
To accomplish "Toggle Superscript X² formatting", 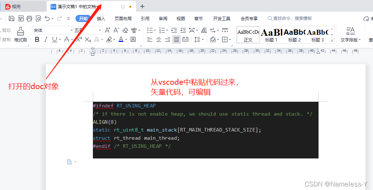I will click(x=79, y=39).
